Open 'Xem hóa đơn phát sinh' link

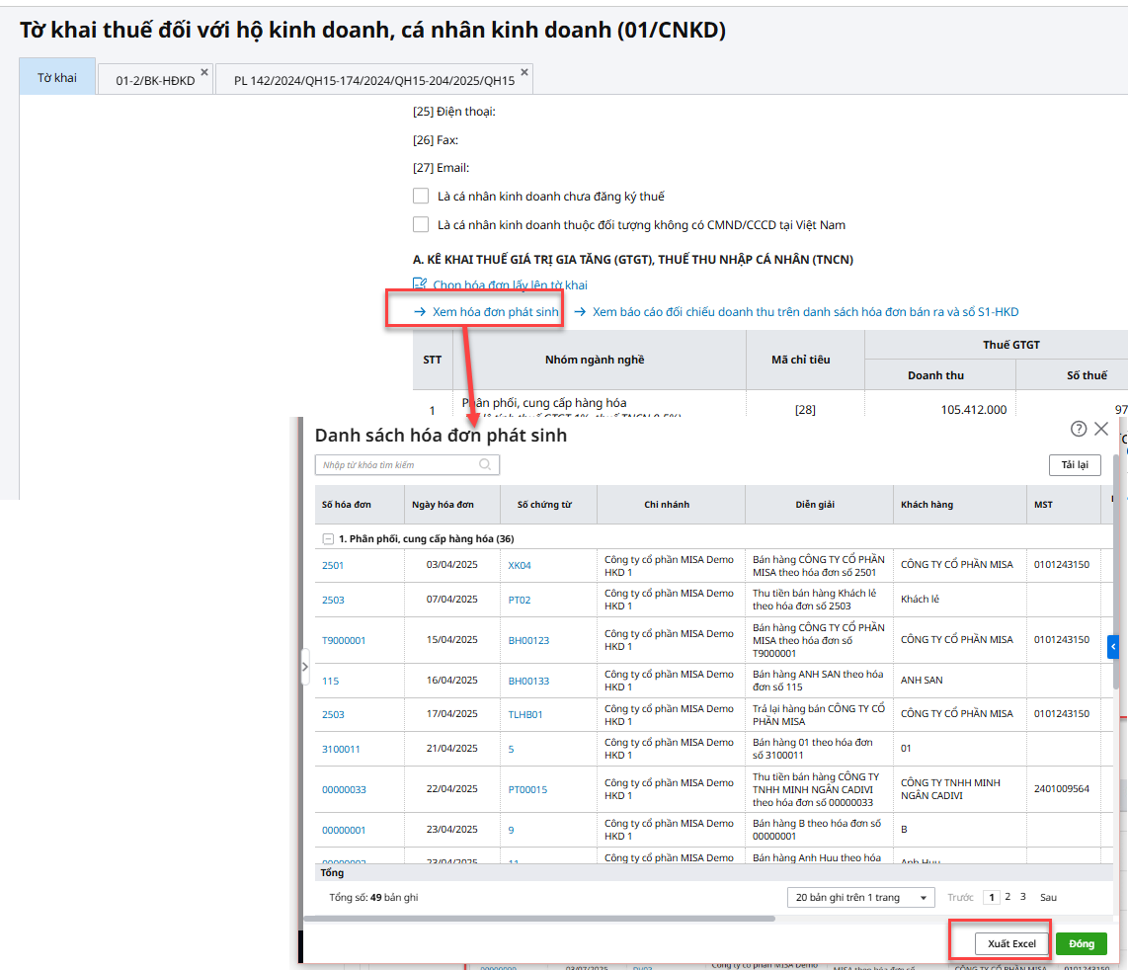pos(495,312)
